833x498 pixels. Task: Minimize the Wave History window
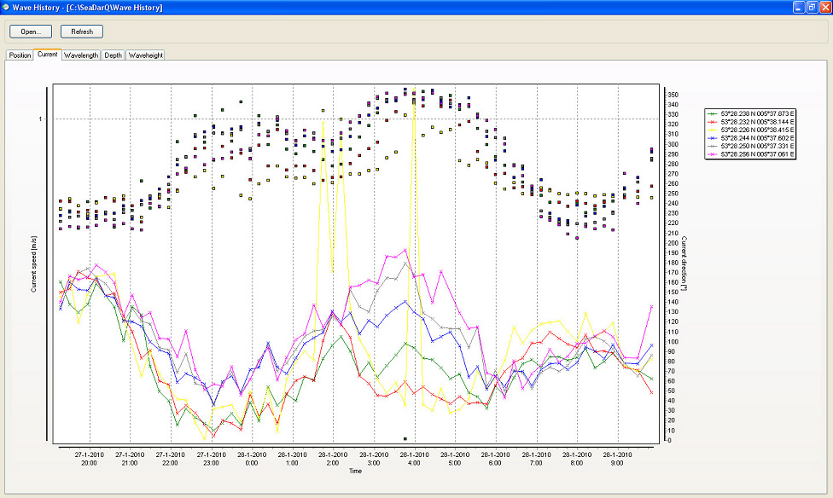pyautogui.click(x=798, y=7)
